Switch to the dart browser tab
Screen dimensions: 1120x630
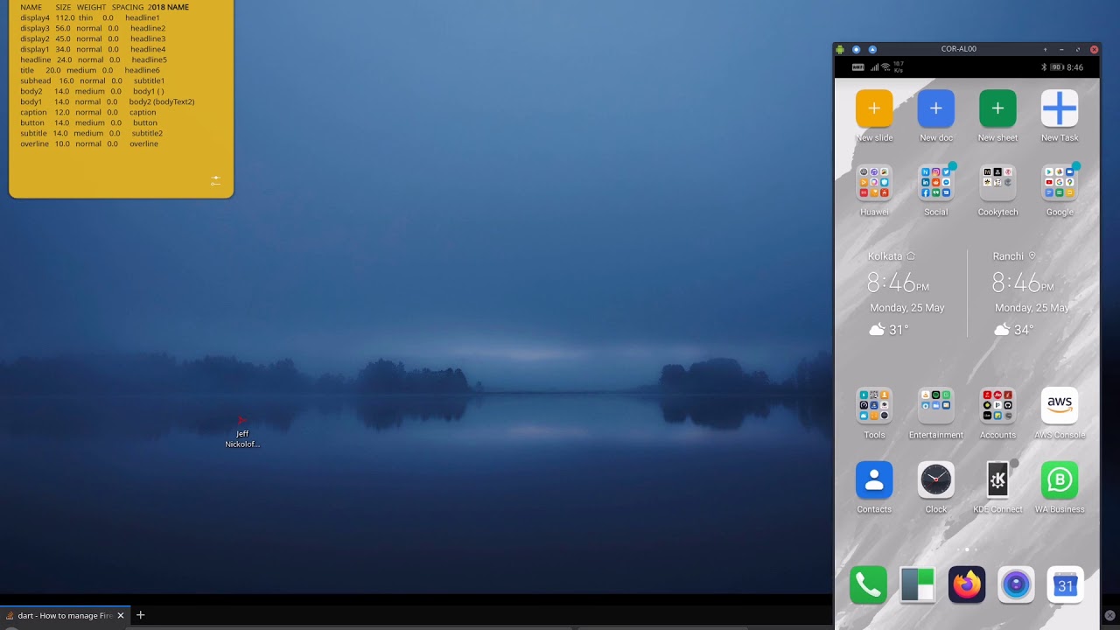click(x=59, y=615)
